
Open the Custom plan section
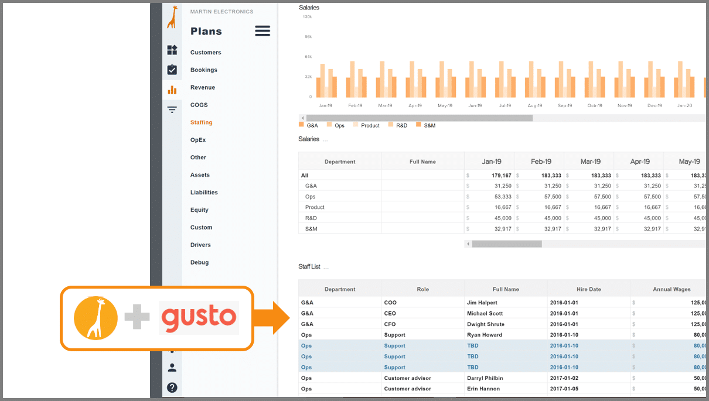coord(202,228)
